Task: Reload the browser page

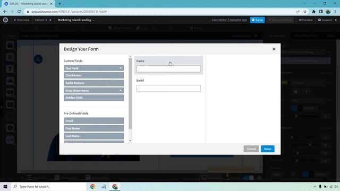Action: point(19,12)
